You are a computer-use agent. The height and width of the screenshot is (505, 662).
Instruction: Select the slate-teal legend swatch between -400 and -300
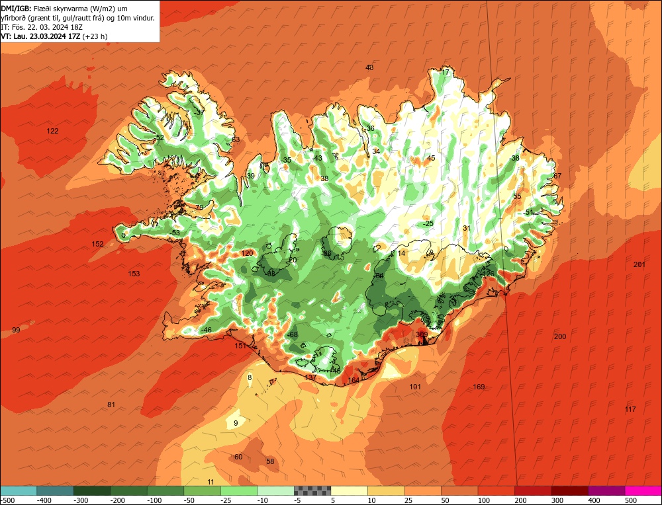coord(55,490)
